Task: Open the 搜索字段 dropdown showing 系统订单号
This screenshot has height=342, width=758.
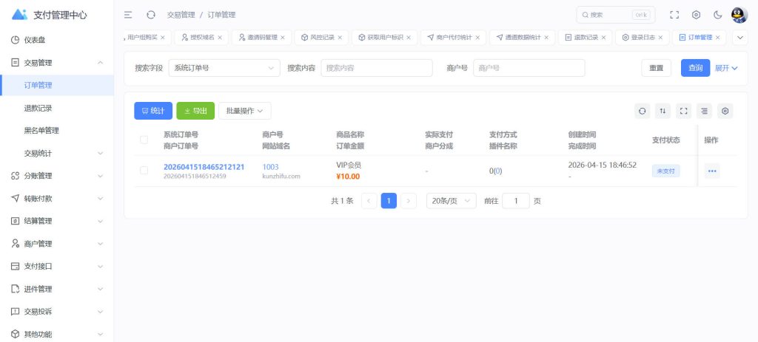Action: click(x=224, y=68)
